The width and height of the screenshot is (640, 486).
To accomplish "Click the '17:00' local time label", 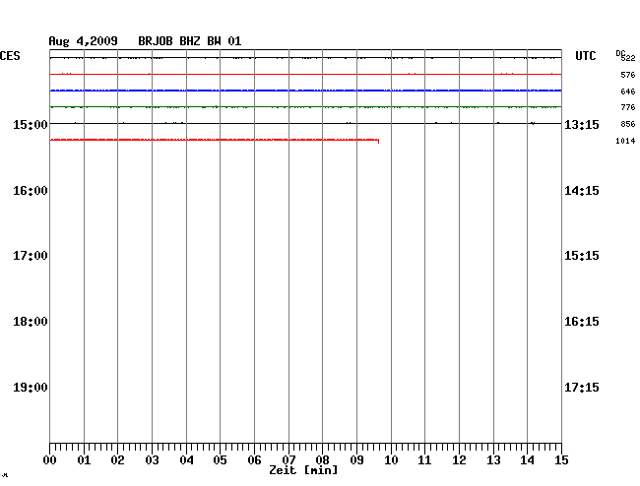I will click(x=31, y=256).
